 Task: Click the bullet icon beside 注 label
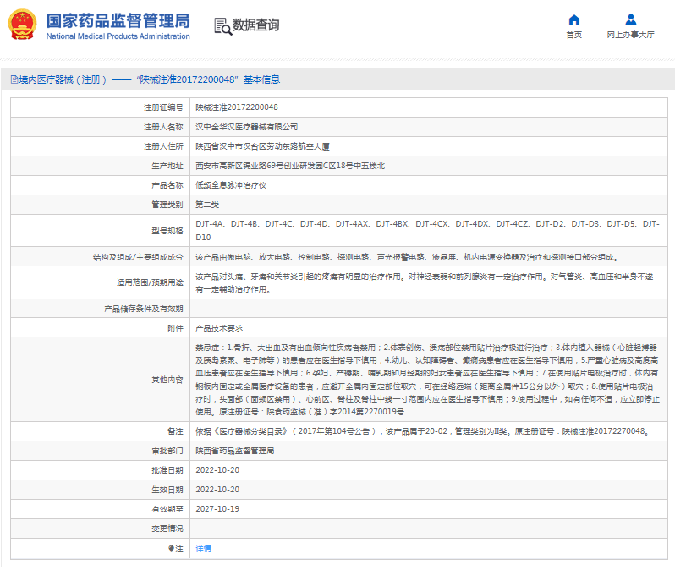171,549
